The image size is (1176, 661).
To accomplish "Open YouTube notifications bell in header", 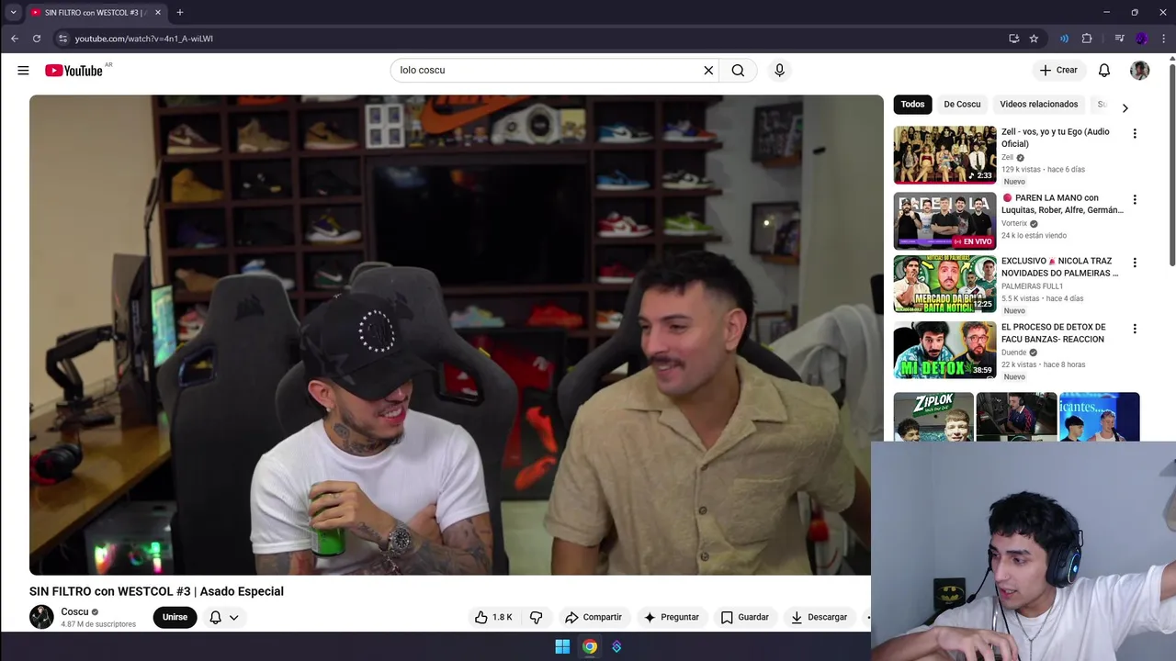I will pos(1104,71).
